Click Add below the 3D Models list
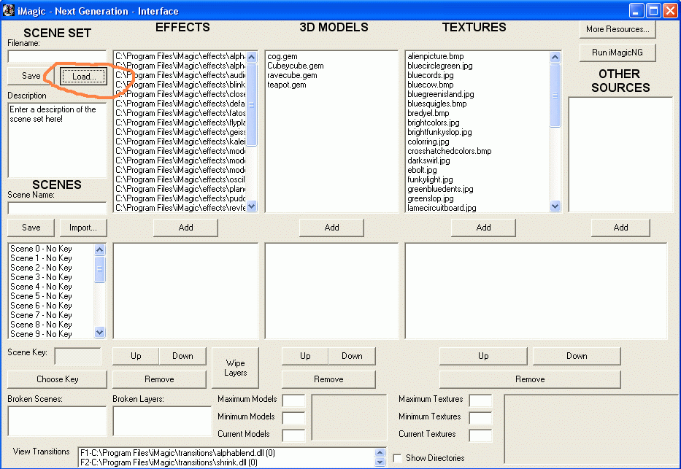The width and height of the screenshot is (681, 469). tap(332, 228)
